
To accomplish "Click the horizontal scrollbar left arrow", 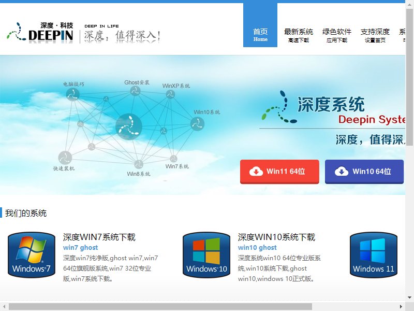I will pyautogui.click(x=4, y=307).
